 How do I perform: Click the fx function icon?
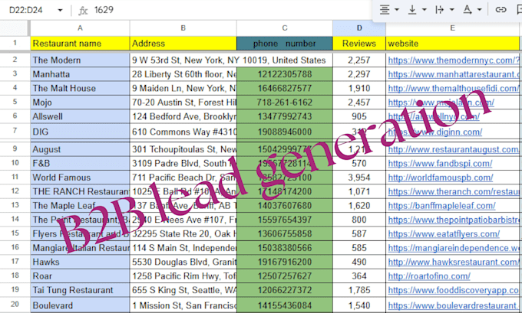click(x=83, y=11)
